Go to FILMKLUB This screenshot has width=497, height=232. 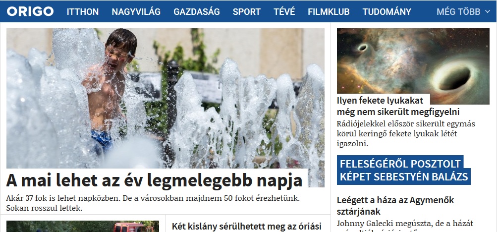[x=329, y=12]
